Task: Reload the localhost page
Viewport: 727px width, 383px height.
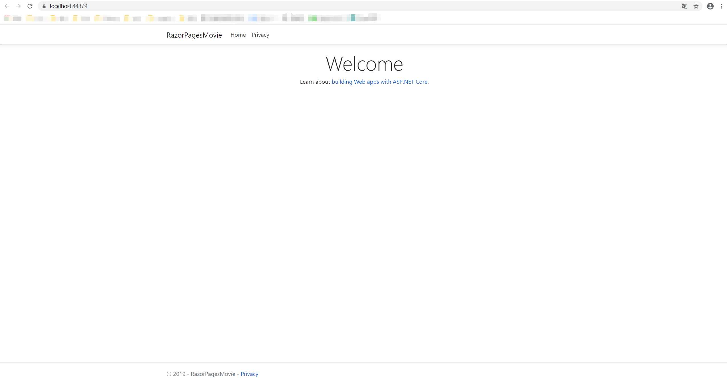Action: point(30,6)
